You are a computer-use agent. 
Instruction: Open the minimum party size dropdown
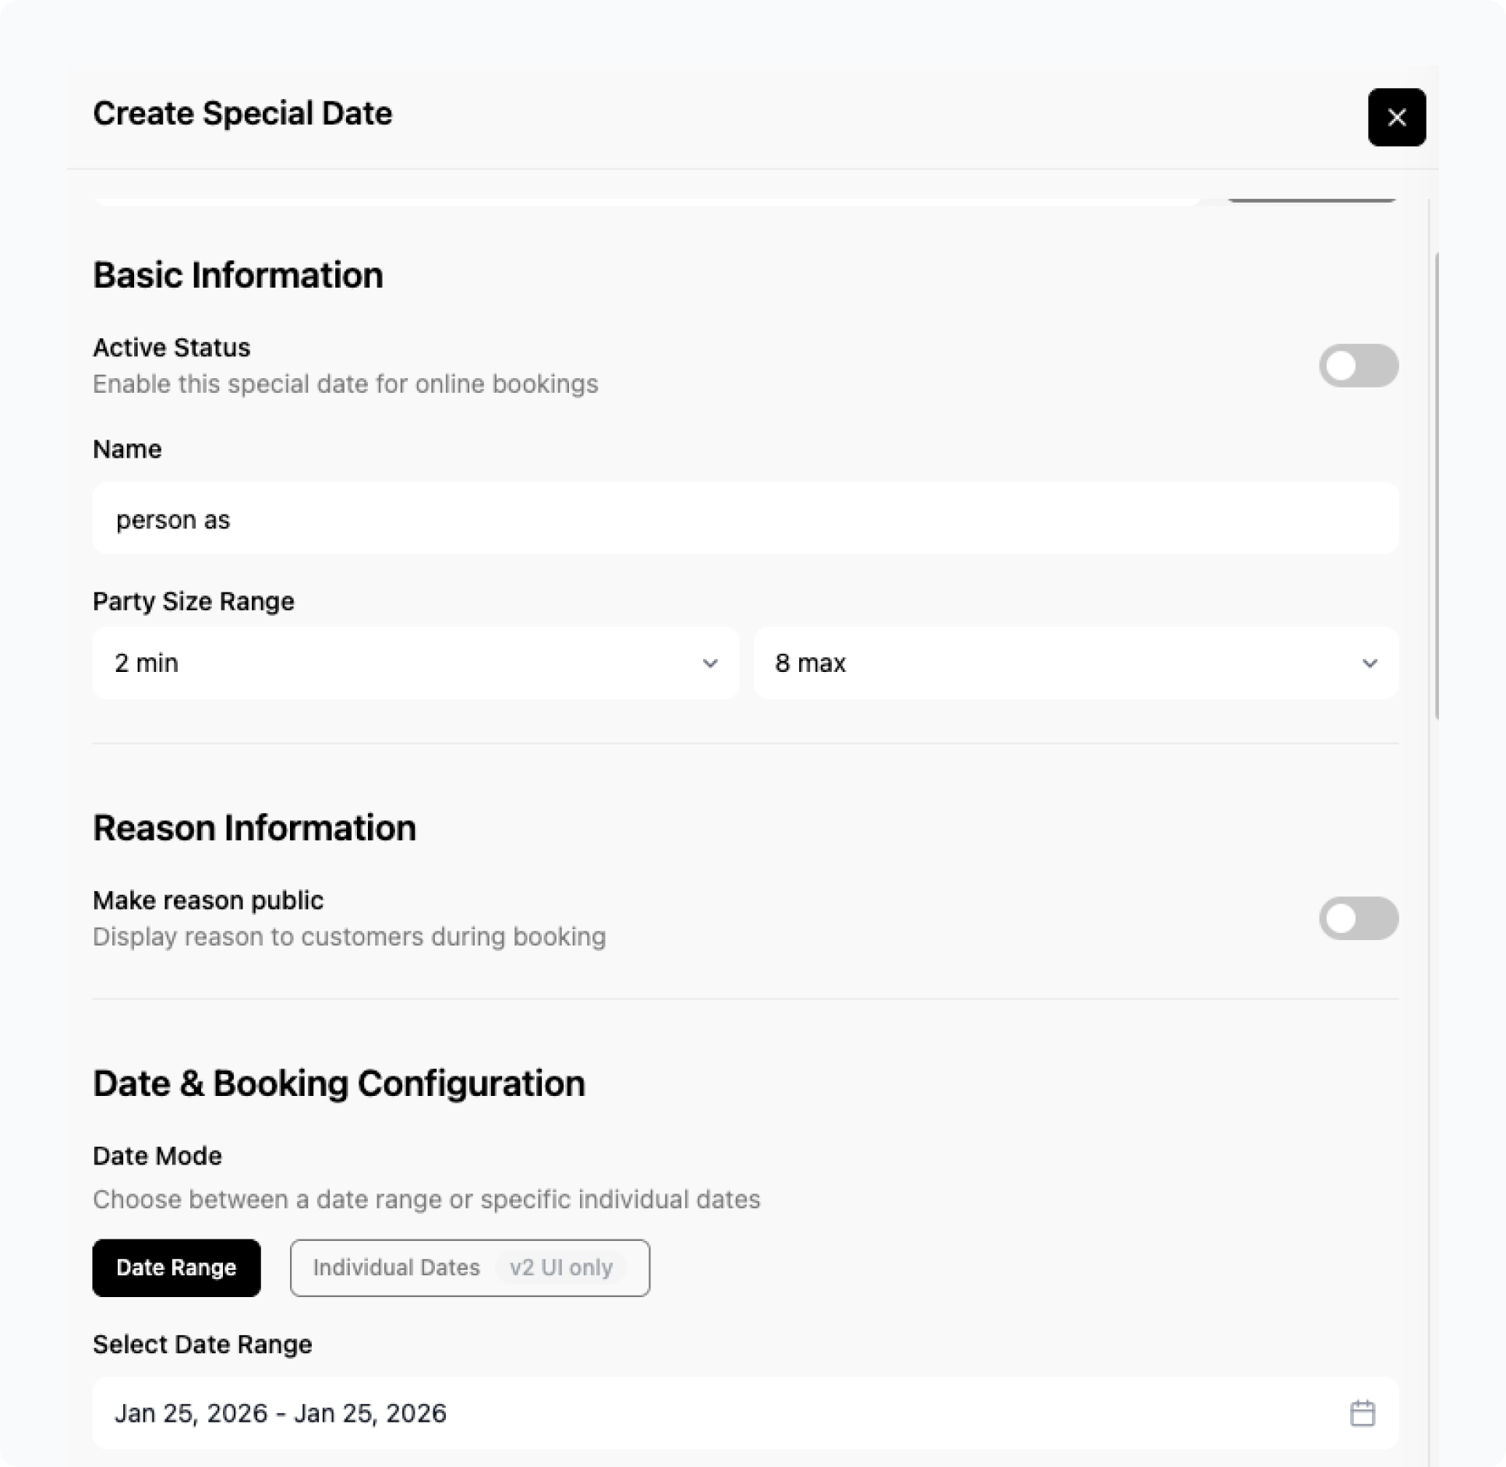415,663
